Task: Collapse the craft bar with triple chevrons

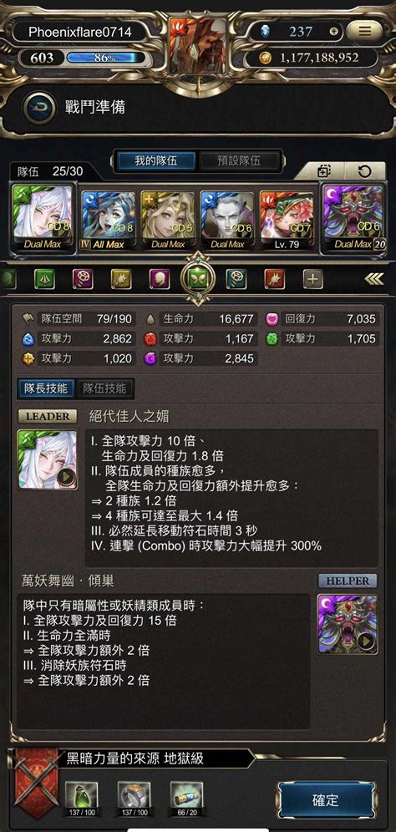Action: 374,279
